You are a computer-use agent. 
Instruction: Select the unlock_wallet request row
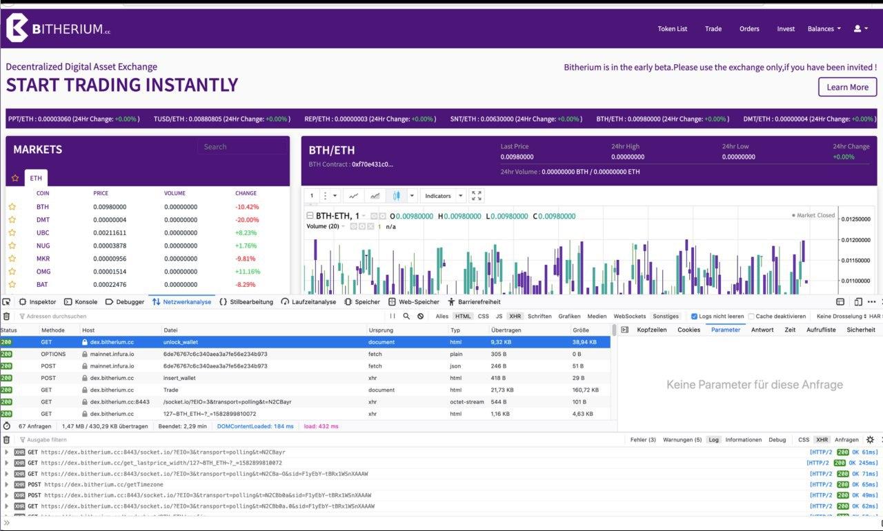(x=305, y=342)
